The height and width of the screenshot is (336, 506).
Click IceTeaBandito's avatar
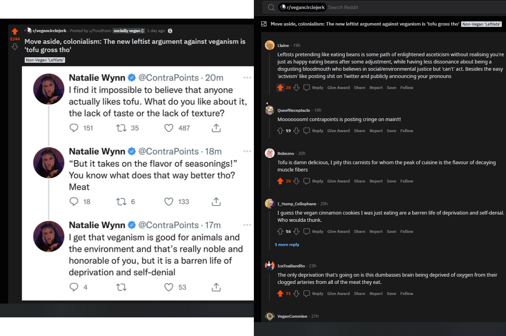(x=270, y=266)
